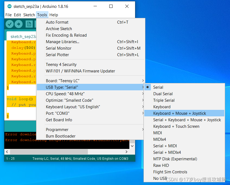
Task: Click the delay(500) code line
Action: point(23,48)
